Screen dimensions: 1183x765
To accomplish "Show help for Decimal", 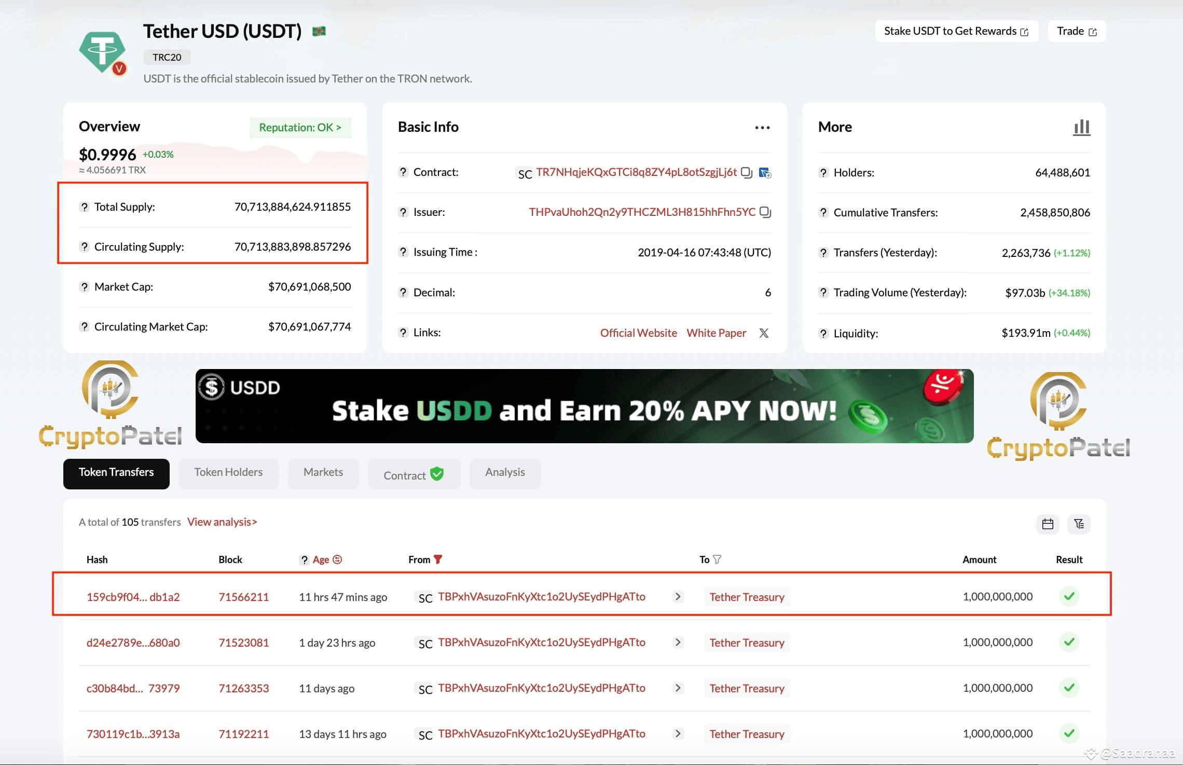I will click(x=403, y=292).
